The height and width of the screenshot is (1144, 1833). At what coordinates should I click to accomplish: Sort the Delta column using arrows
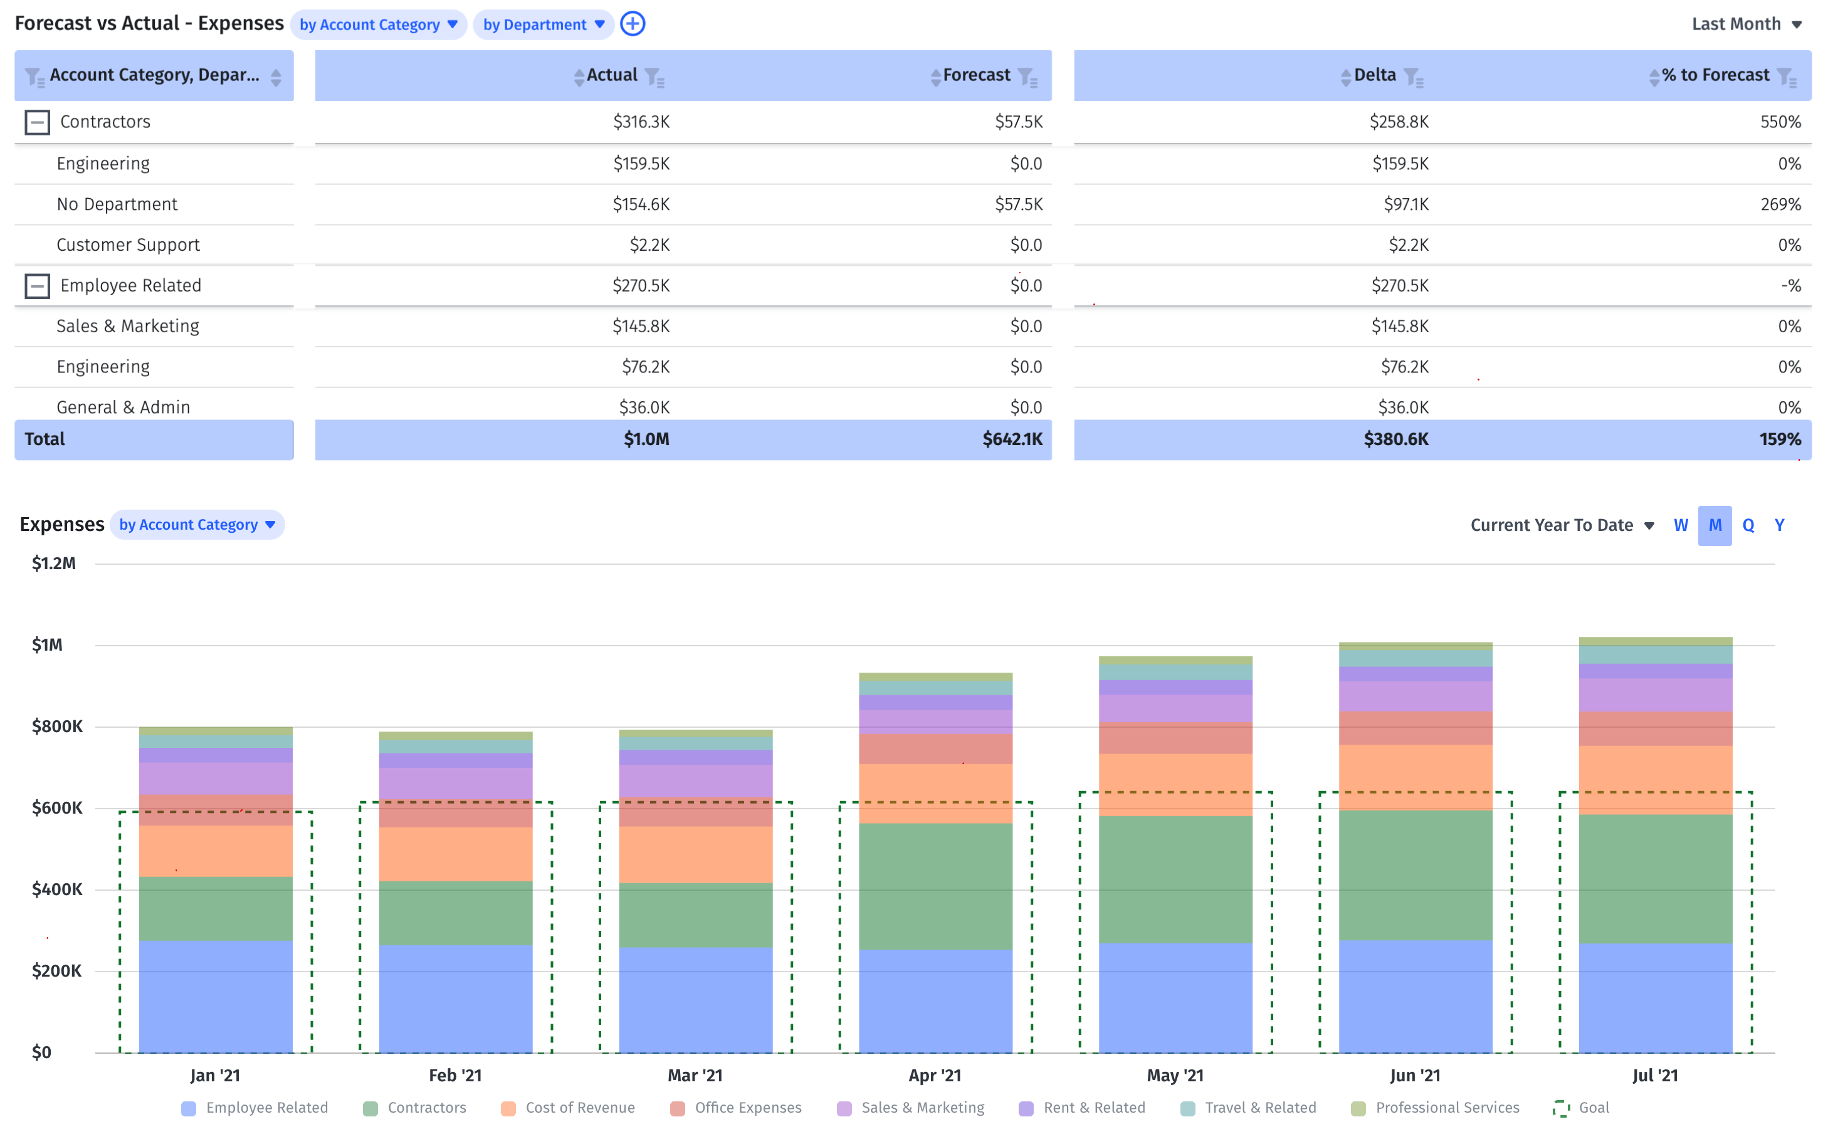(x=1345, y=77)
